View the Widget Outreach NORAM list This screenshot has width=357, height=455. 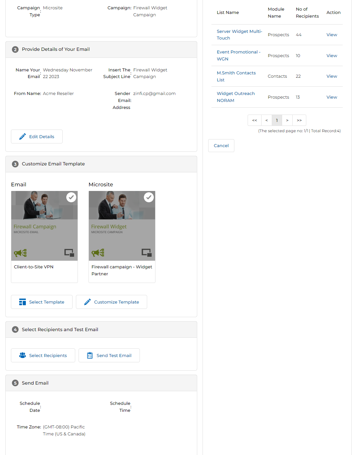pos(332,97)
